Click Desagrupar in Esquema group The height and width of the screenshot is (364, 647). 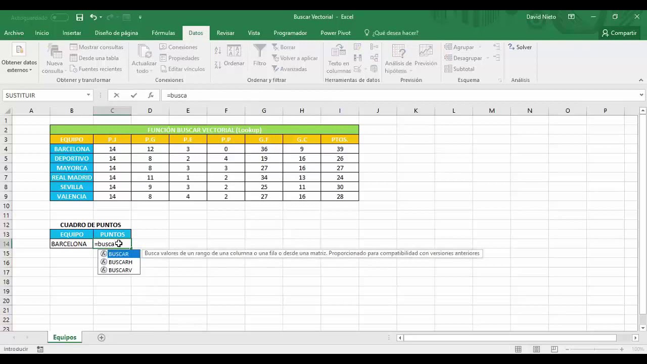click(x=464, y=58)
